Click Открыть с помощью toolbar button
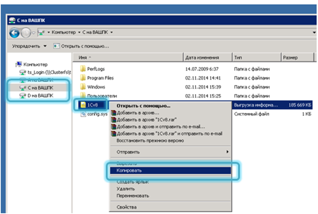The image size is (318, 214). (81, 46)
